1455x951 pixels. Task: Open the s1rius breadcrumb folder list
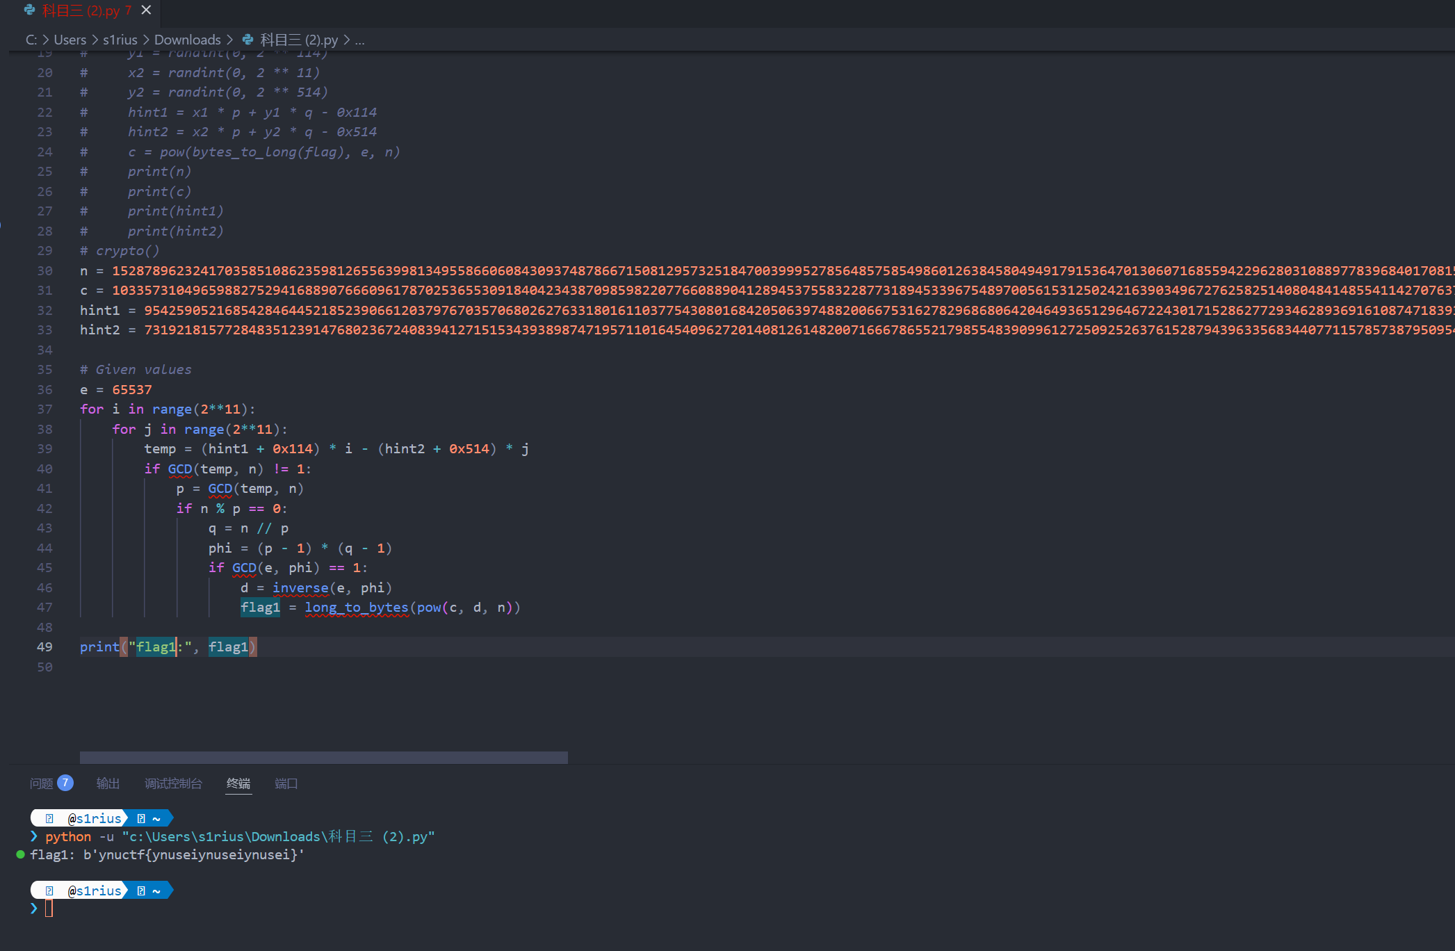pyautogui.click(x=120, y=40)
